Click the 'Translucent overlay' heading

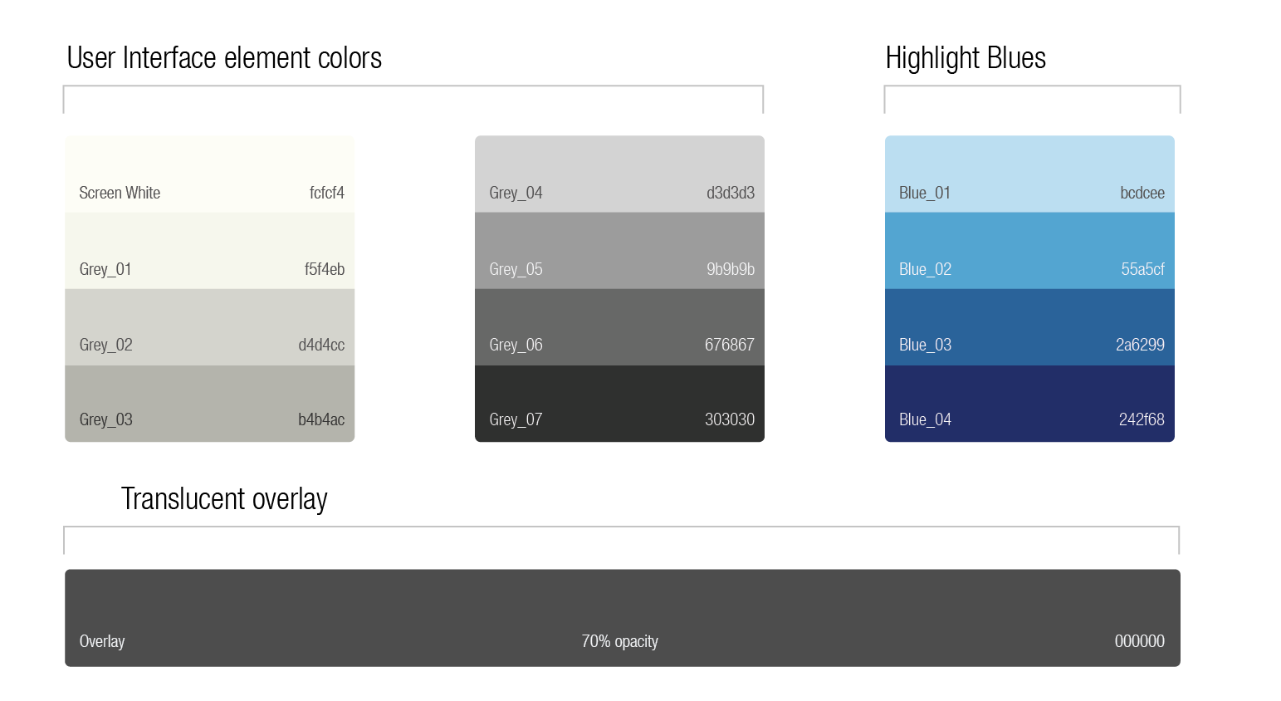tap(224, 499)
